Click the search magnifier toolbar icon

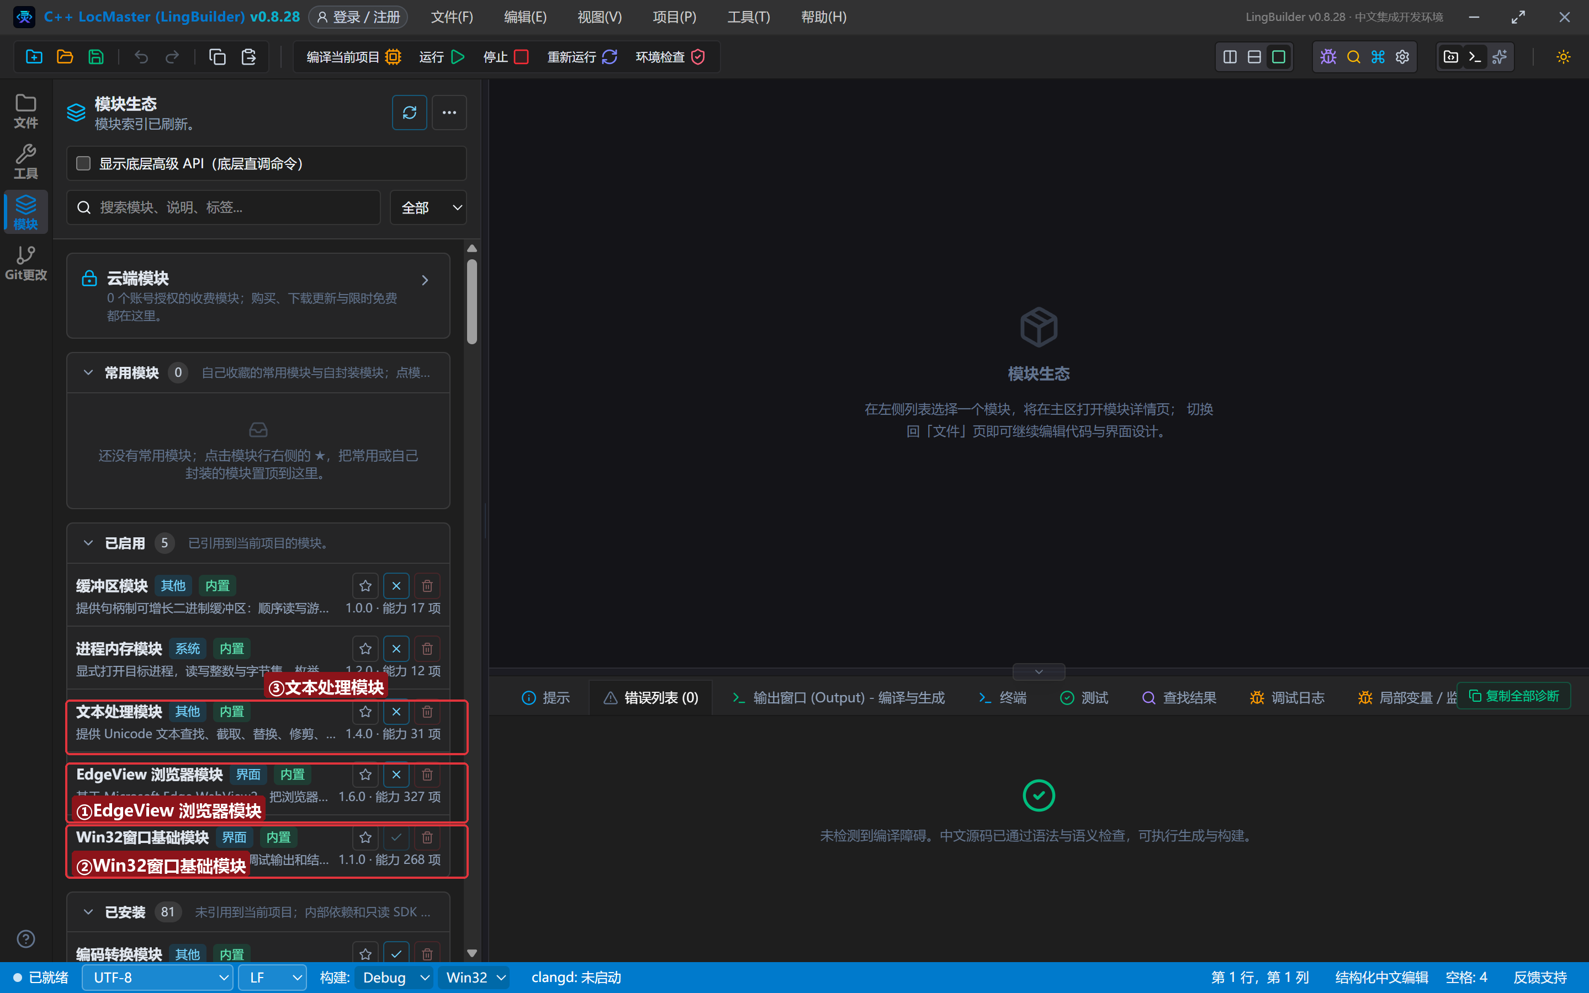pos(1353,57)
